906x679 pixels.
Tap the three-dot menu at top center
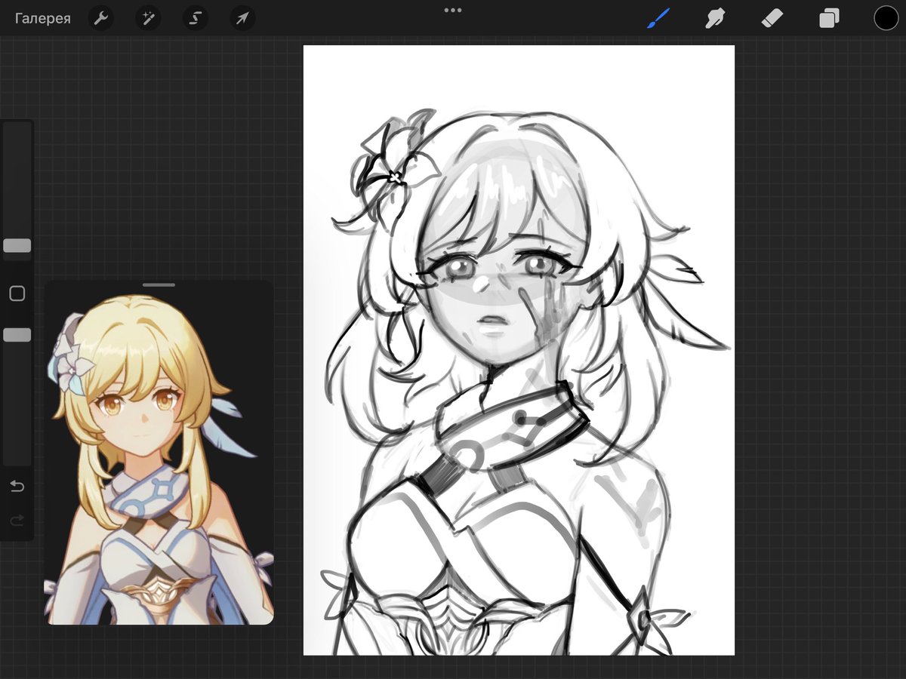pos(453,10)
